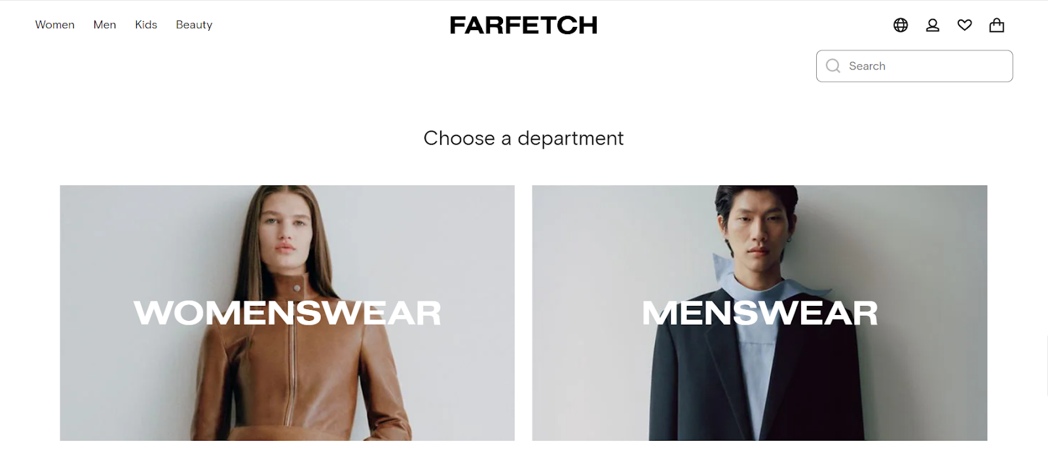Image resolution: width=1048 pixels, height=463 pixels.
Task: Select the Men menu item
Action: (105, 25)
